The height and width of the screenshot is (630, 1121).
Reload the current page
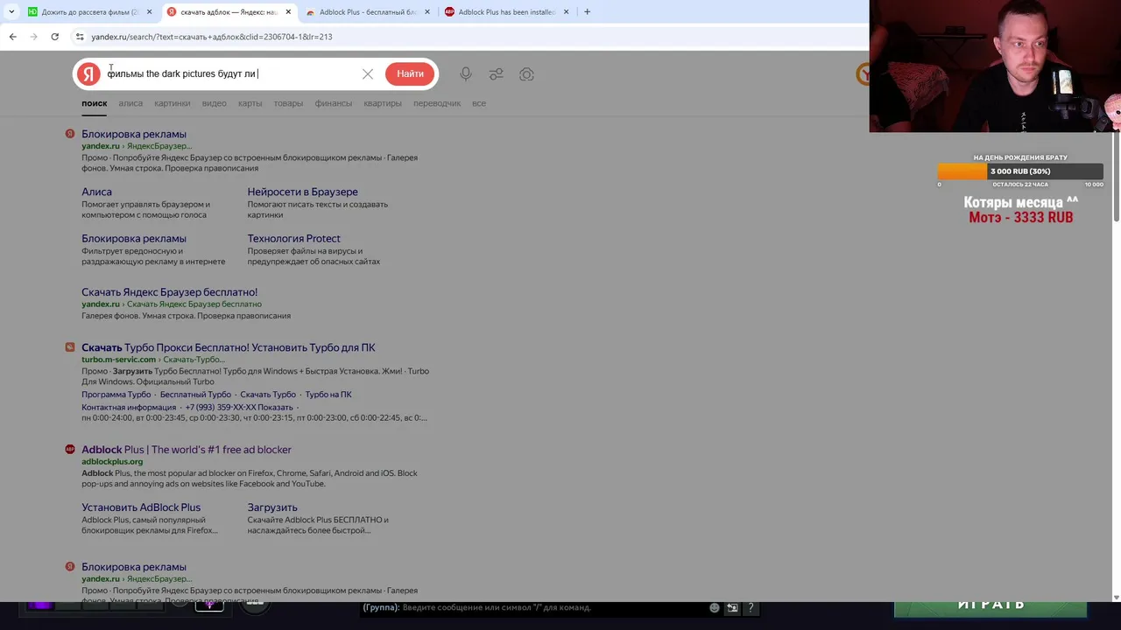tap(54, 37)
